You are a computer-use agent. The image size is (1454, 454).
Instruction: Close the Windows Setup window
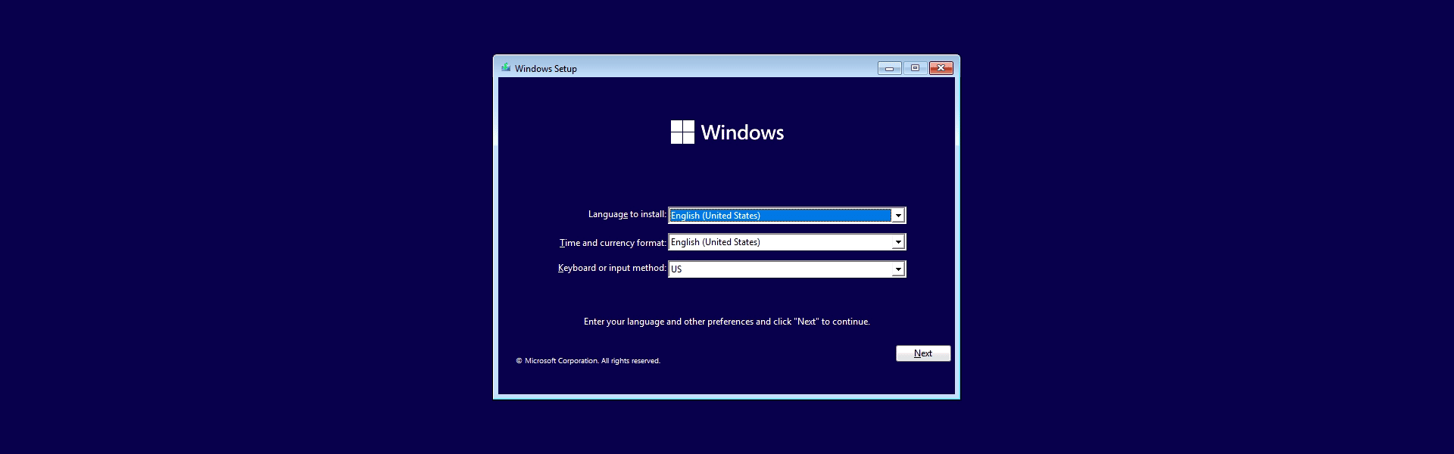(x=941, y=68)
